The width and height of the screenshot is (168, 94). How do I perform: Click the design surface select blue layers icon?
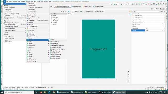click(69, 11)
